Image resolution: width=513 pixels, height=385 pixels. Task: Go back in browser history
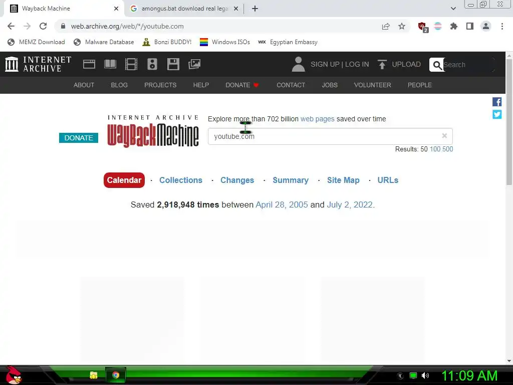[x=11, y=26]
